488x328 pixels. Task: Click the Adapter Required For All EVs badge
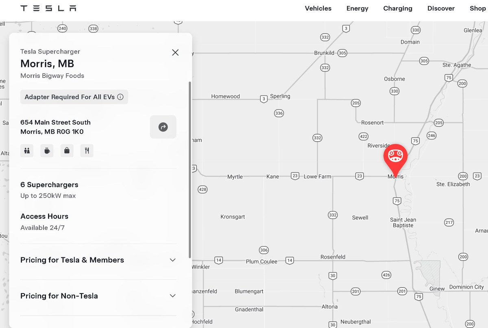pyautogui.click(x=74, y=97)
